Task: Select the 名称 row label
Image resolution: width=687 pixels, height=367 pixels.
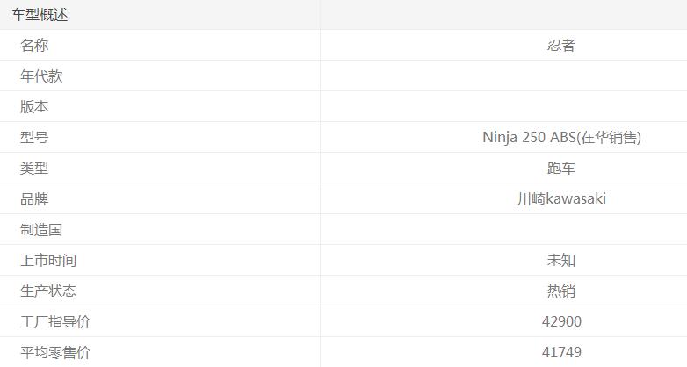Action: [34, 46]
